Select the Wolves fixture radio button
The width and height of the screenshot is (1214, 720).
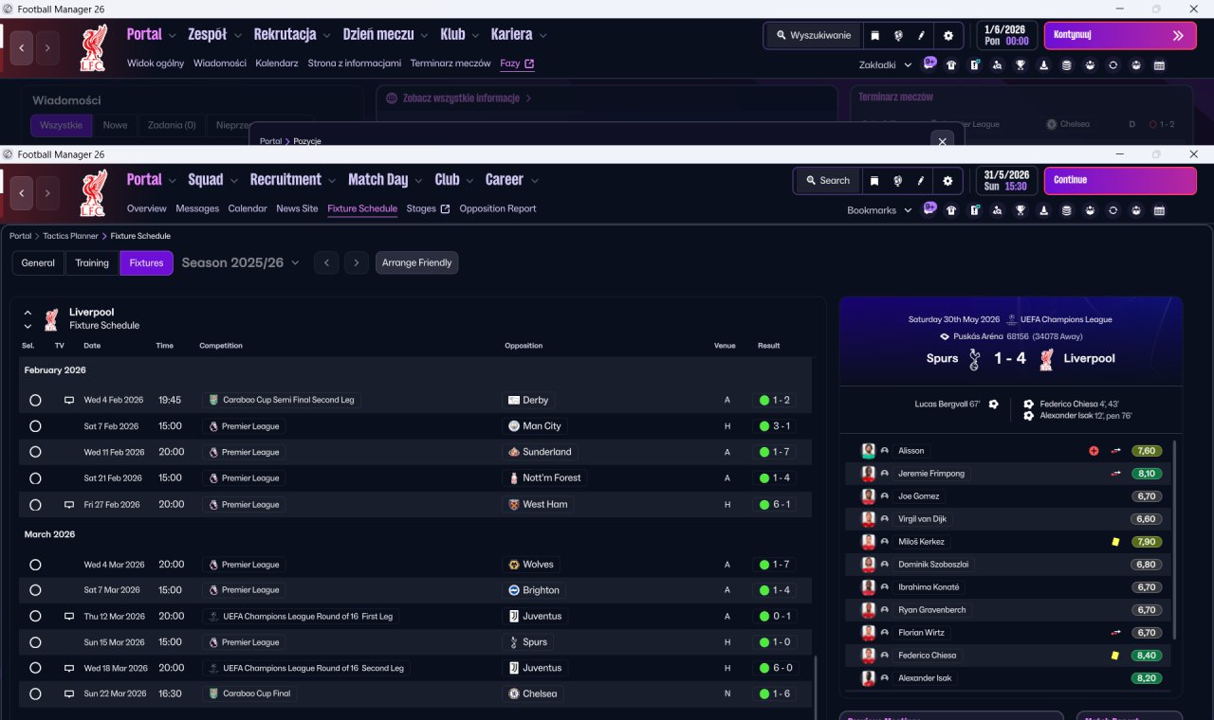point(35,565)
